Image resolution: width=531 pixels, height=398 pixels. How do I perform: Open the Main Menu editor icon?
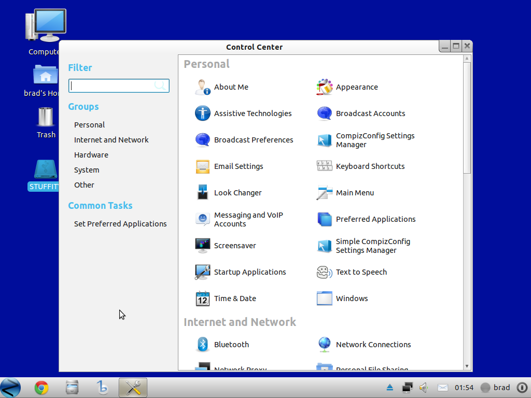click(325, 193)
